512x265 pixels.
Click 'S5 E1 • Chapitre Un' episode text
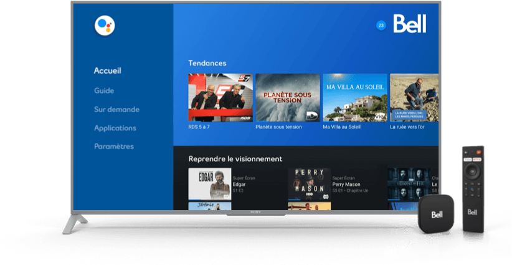coord(350,190)
